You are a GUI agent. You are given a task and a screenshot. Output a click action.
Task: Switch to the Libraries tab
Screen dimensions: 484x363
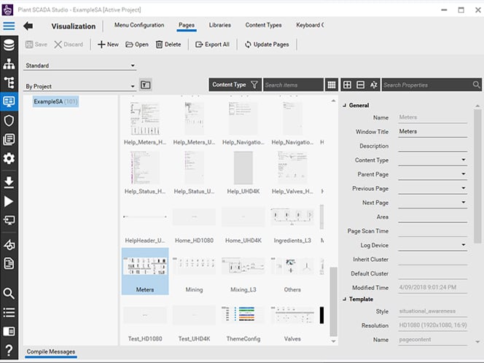pyautogui.click(x=219, y=26)
